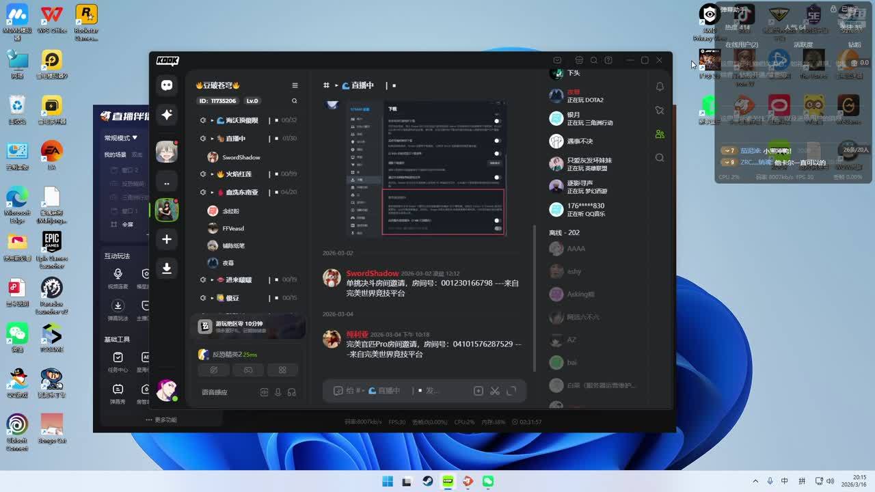Viewport: 875px width, 492px height.
Task: Toggle the member list panel icon
Action: pyautogui.click(x=659, y=134)
